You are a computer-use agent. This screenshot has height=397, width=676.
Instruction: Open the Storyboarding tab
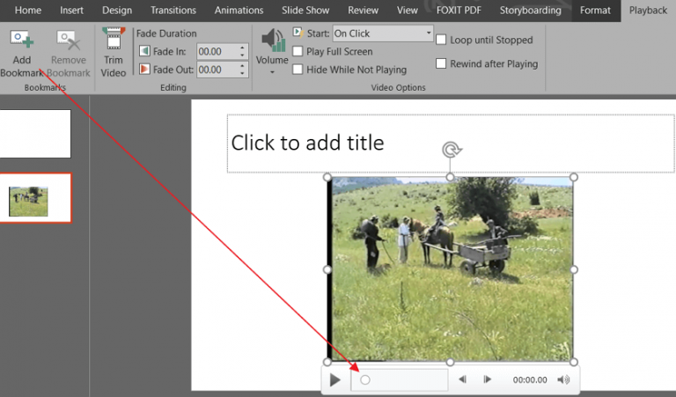click(530, 11)
